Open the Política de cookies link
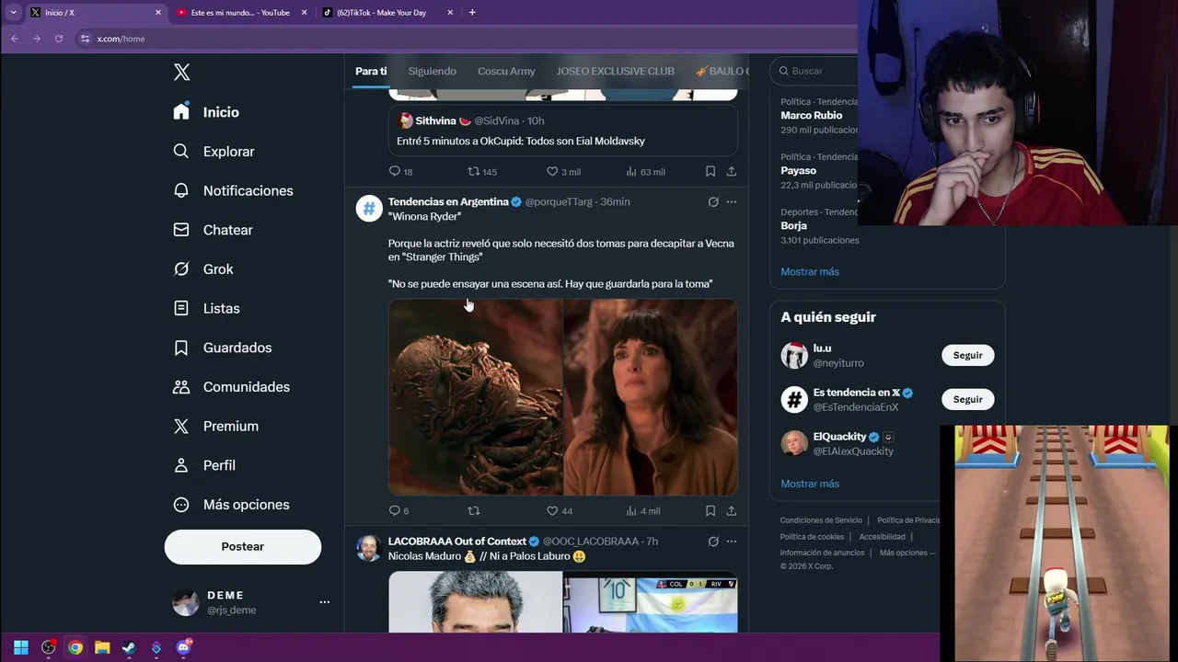Image resolution: width=1178 pixels, height=662 pixels. click(812, 537)
